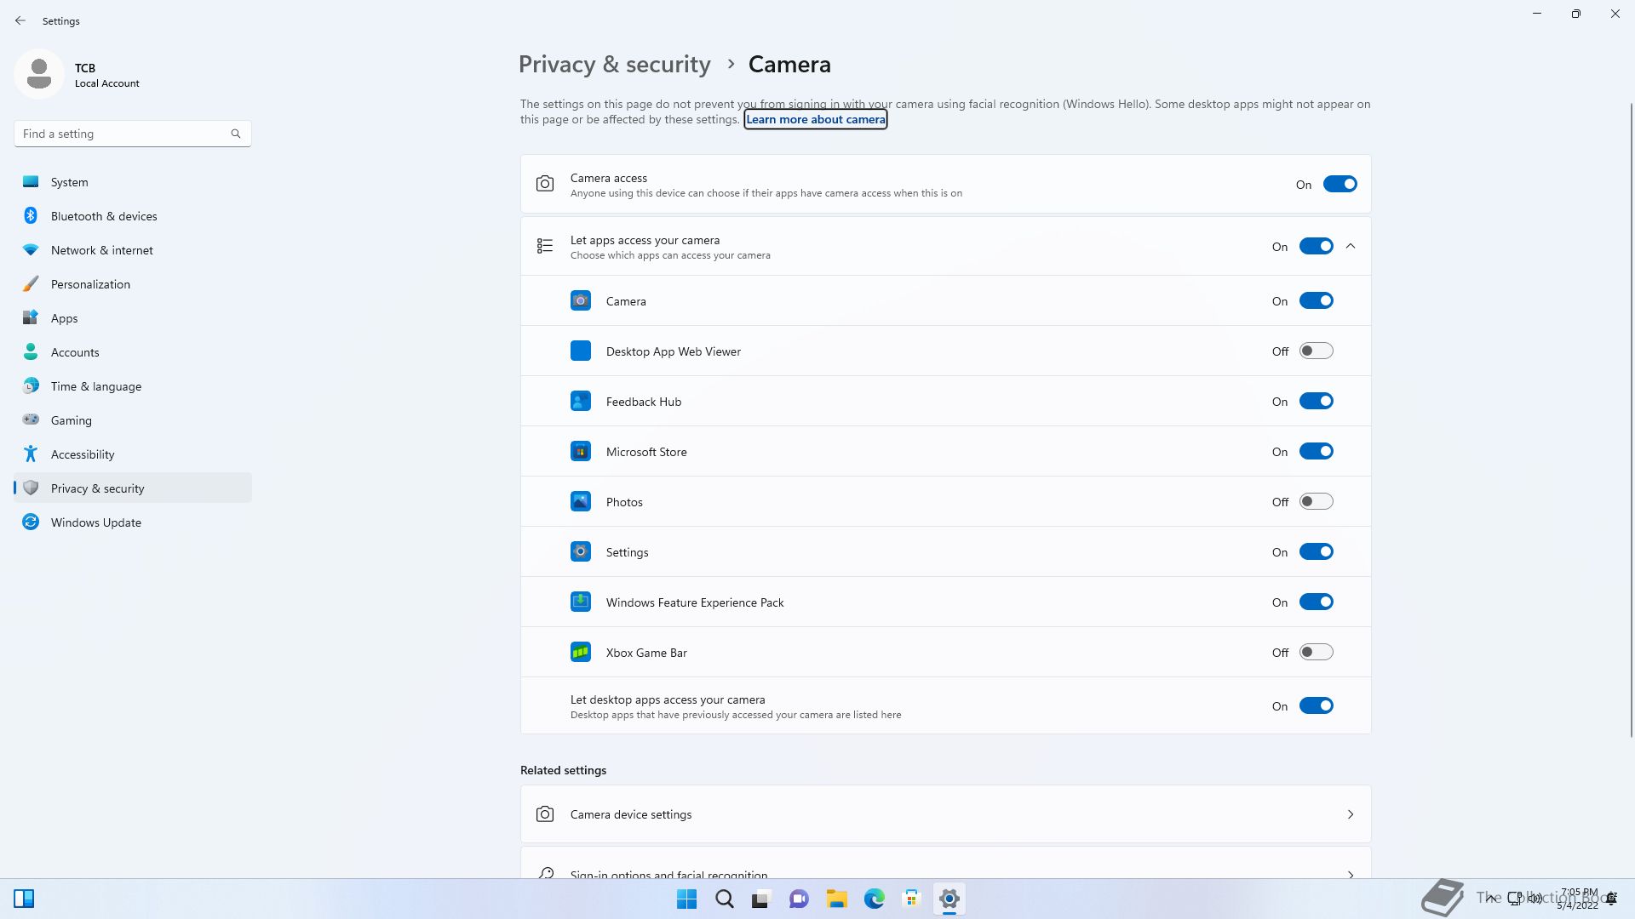Click Learn more about camera link
1635x919 pixels.
pyautogui.click(x=816, y=119)
